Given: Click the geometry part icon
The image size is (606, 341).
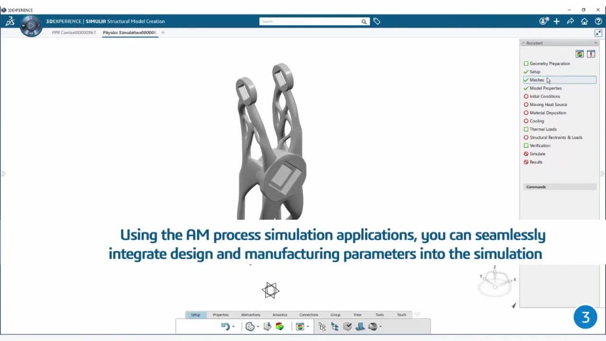Looking at the screenshot, I should point(250,326).
